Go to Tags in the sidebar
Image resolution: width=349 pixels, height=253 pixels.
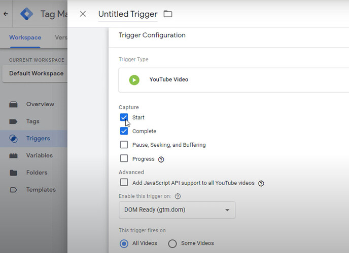point(32,121)
